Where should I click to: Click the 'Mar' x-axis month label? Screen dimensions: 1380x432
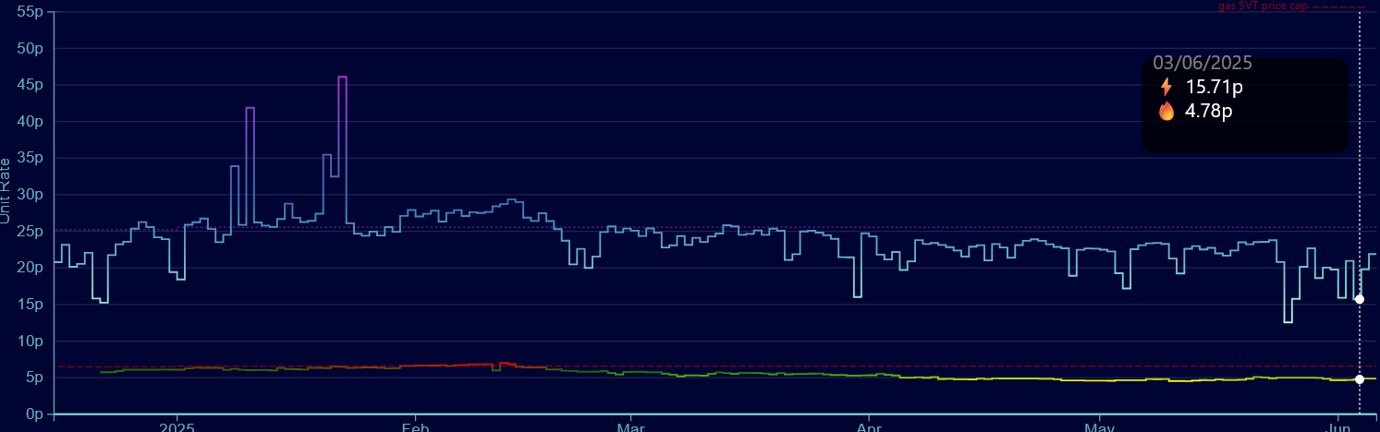[630, 427]
